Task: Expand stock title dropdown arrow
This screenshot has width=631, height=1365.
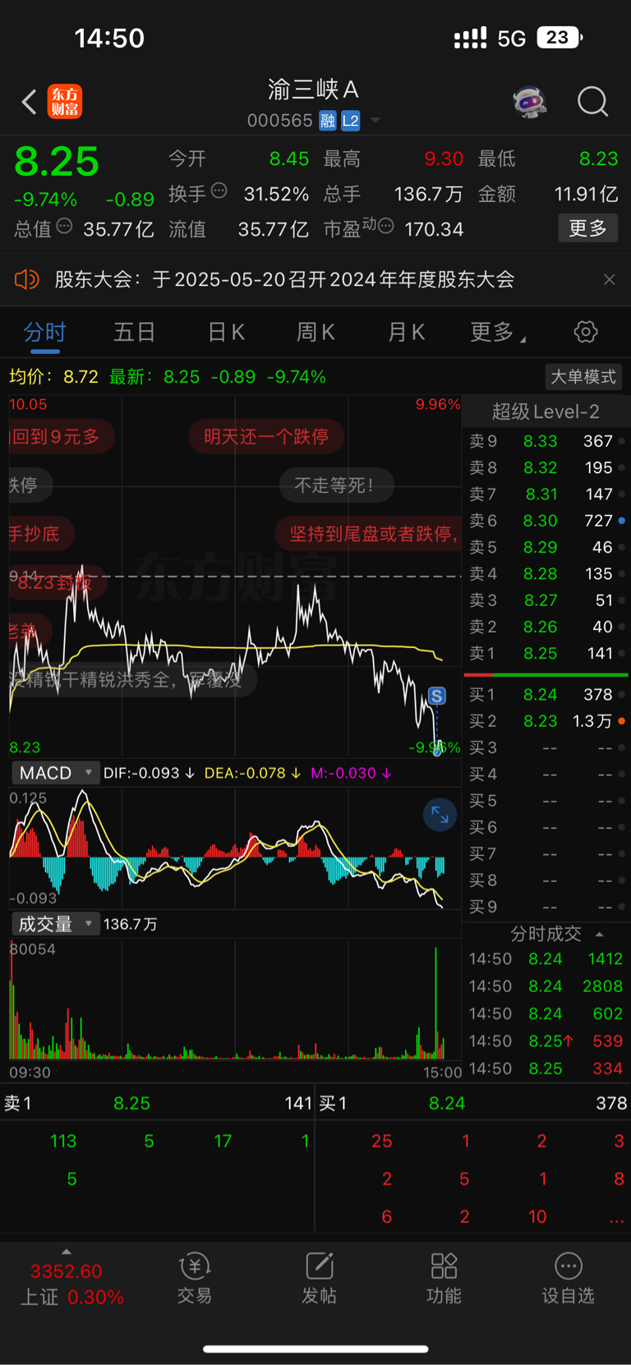Action: (375, 121)
